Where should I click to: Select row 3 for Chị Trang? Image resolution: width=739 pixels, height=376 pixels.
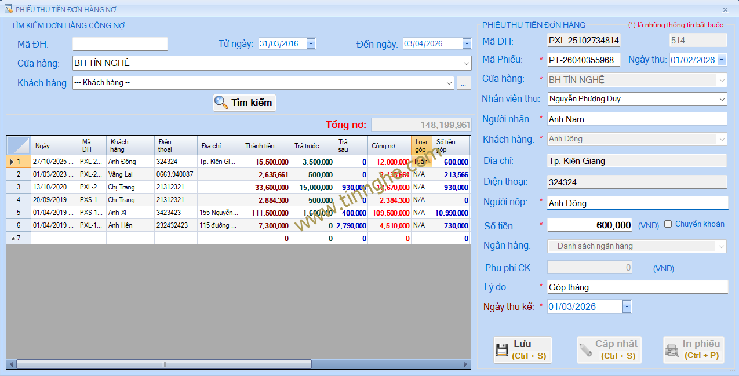[19, 187]
